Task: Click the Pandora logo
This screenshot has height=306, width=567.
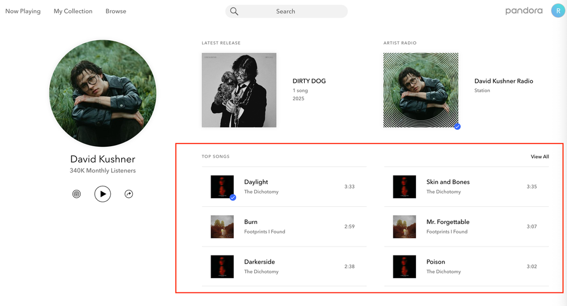Action: tap(524, 11)
